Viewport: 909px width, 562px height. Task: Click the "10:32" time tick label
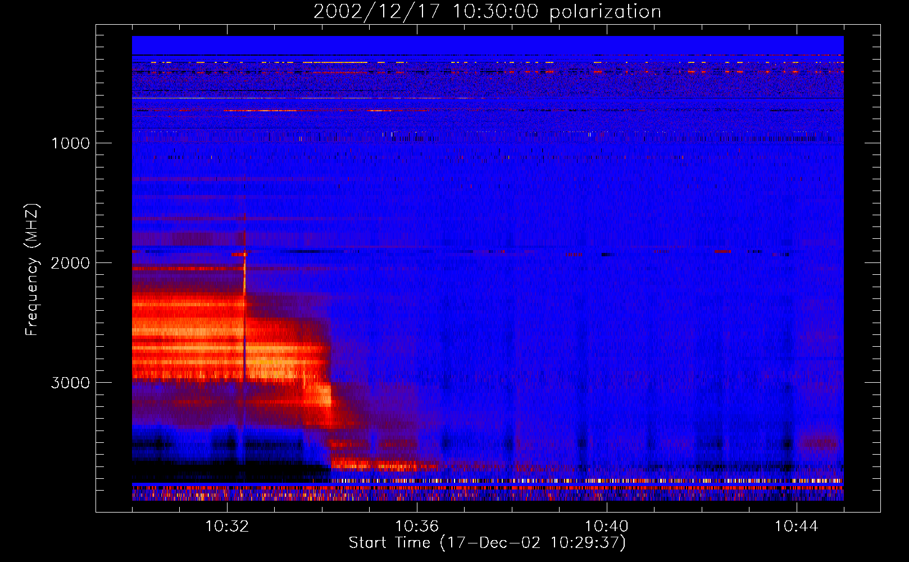(227, 527)
